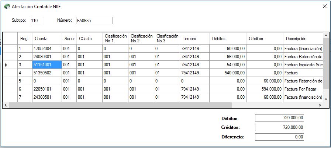Click the description Factura Por Pagar
The height and width of the screenshot is (148, 331).
point(303,89)
